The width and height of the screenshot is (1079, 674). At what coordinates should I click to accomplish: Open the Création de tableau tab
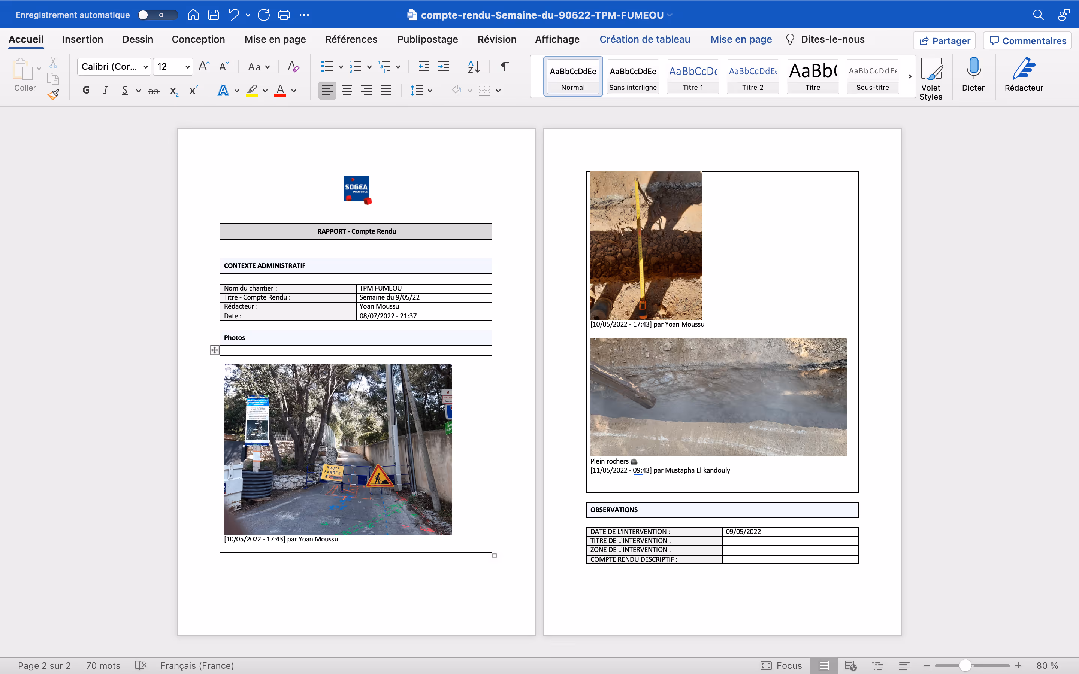(x=644, y=39)
